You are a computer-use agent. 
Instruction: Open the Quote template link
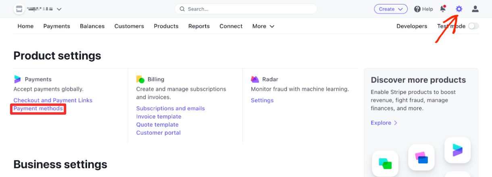pyautogui.click(x=157, y=125)
